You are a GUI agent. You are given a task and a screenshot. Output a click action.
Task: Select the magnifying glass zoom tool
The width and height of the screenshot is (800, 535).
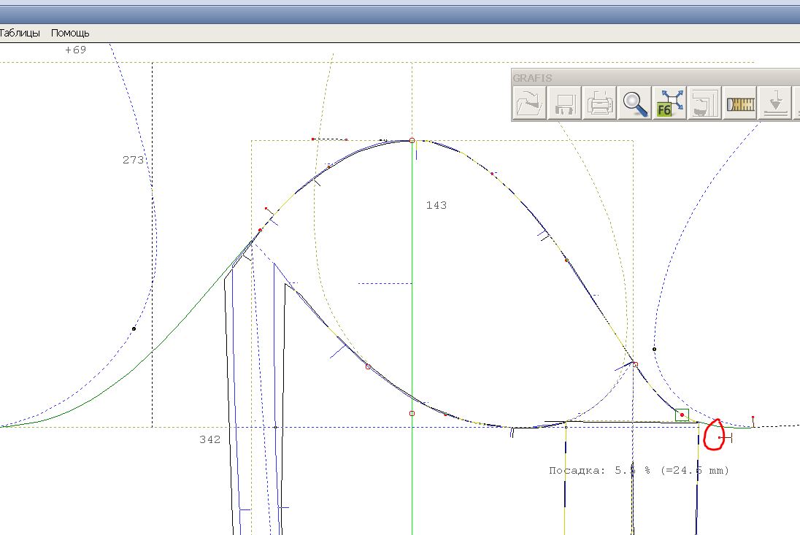(635, 103)
